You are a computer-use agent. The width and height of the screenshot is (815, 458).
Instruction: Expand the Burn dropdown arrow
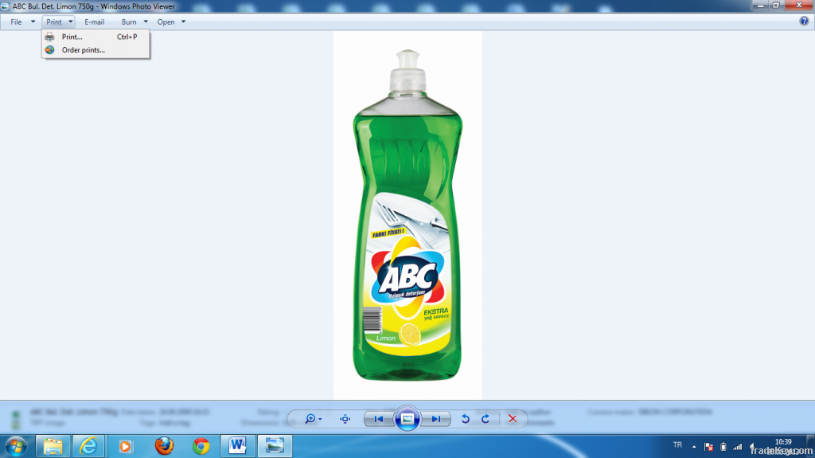point(146,22)
